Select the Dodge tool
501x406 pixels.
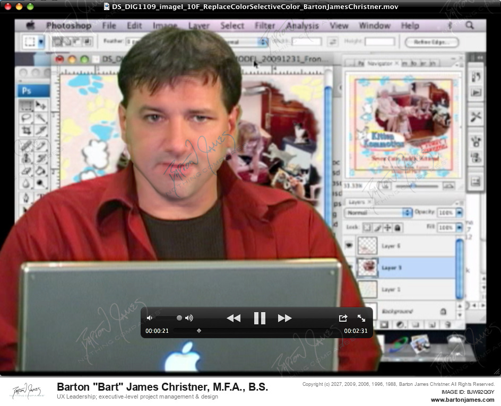click(x=40, y=183)
